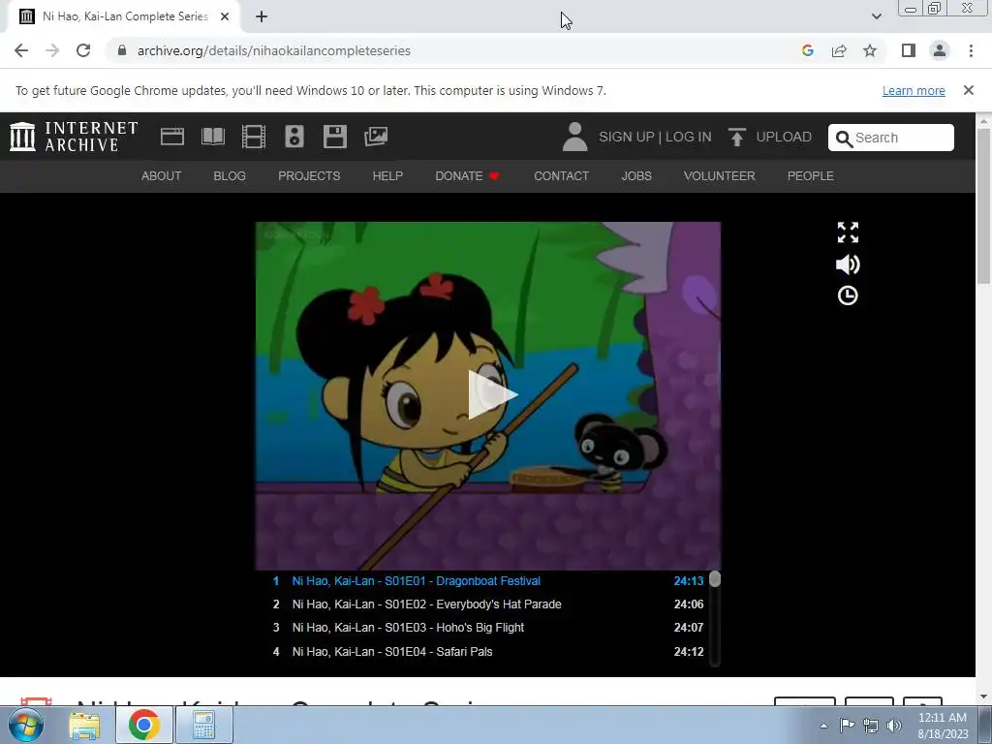Open the BLOG menu item
Screen dimensions: 992x744
(230, 176)
